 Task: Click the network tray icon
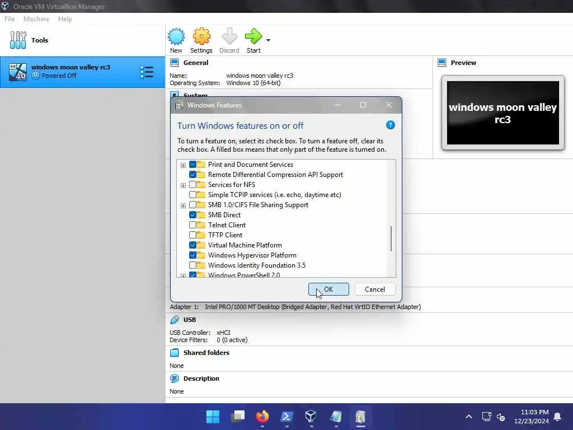click(486, 417)
